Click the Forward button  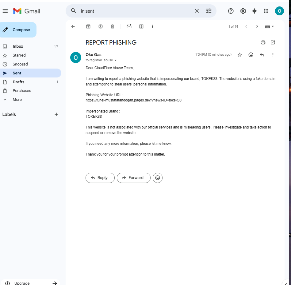point(134,178)
